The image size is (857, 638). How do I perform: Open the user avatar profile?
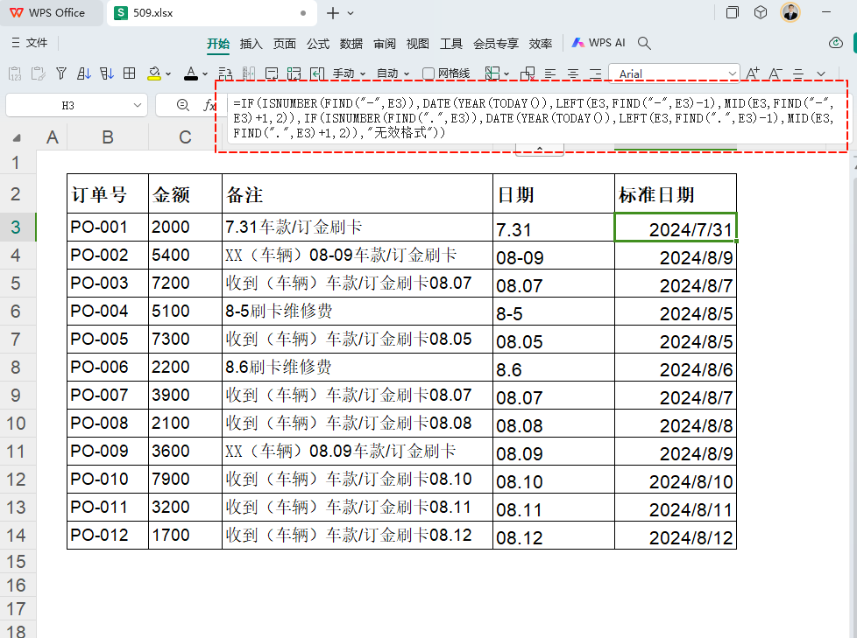tap(790, 12)
